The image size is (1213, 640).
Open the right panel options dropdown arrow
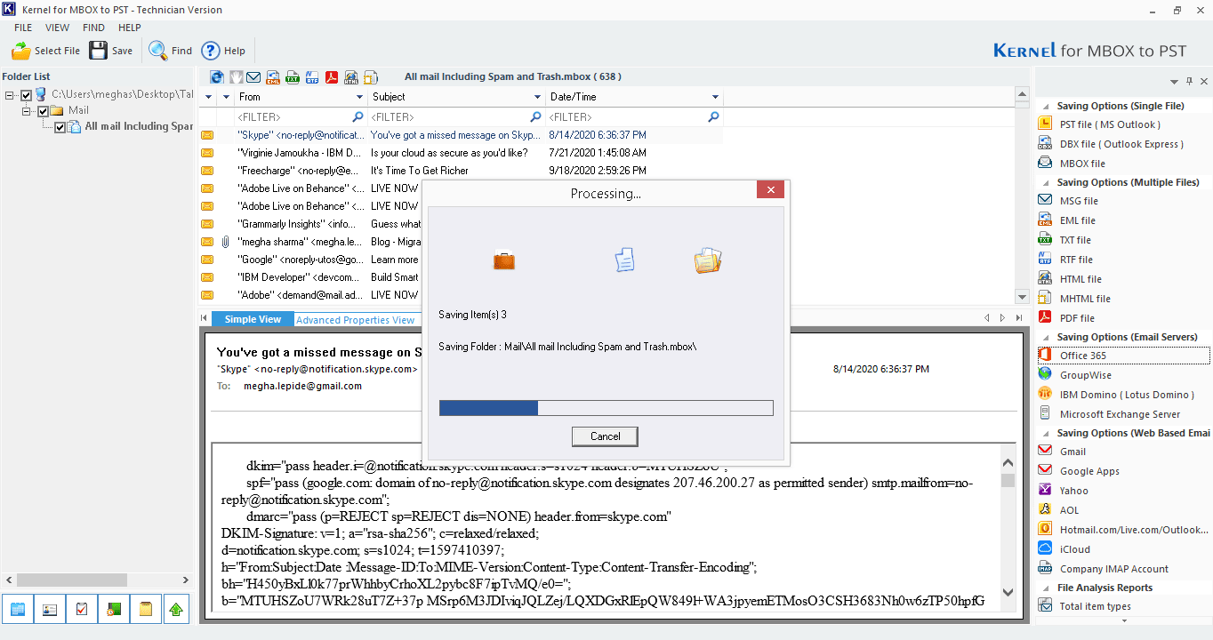point(1174,81)
